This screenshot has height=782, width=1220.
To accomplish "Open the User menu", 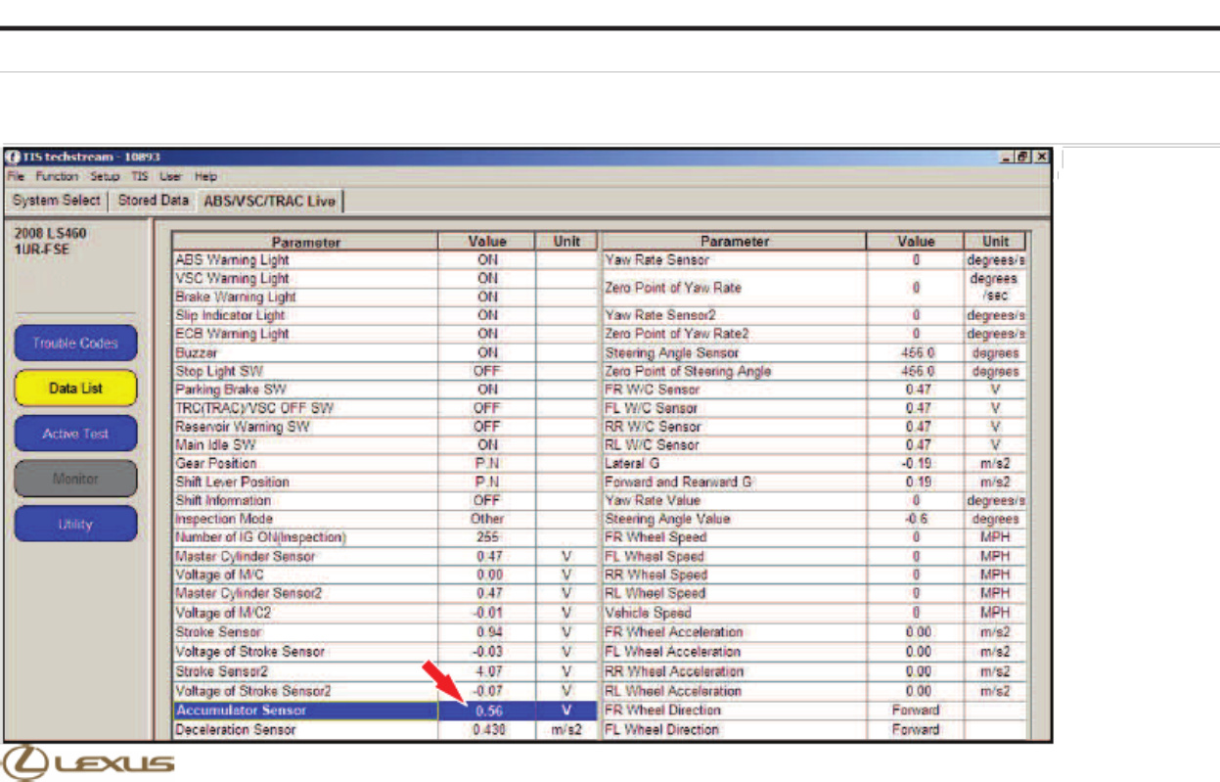I will tap(171, 176).
